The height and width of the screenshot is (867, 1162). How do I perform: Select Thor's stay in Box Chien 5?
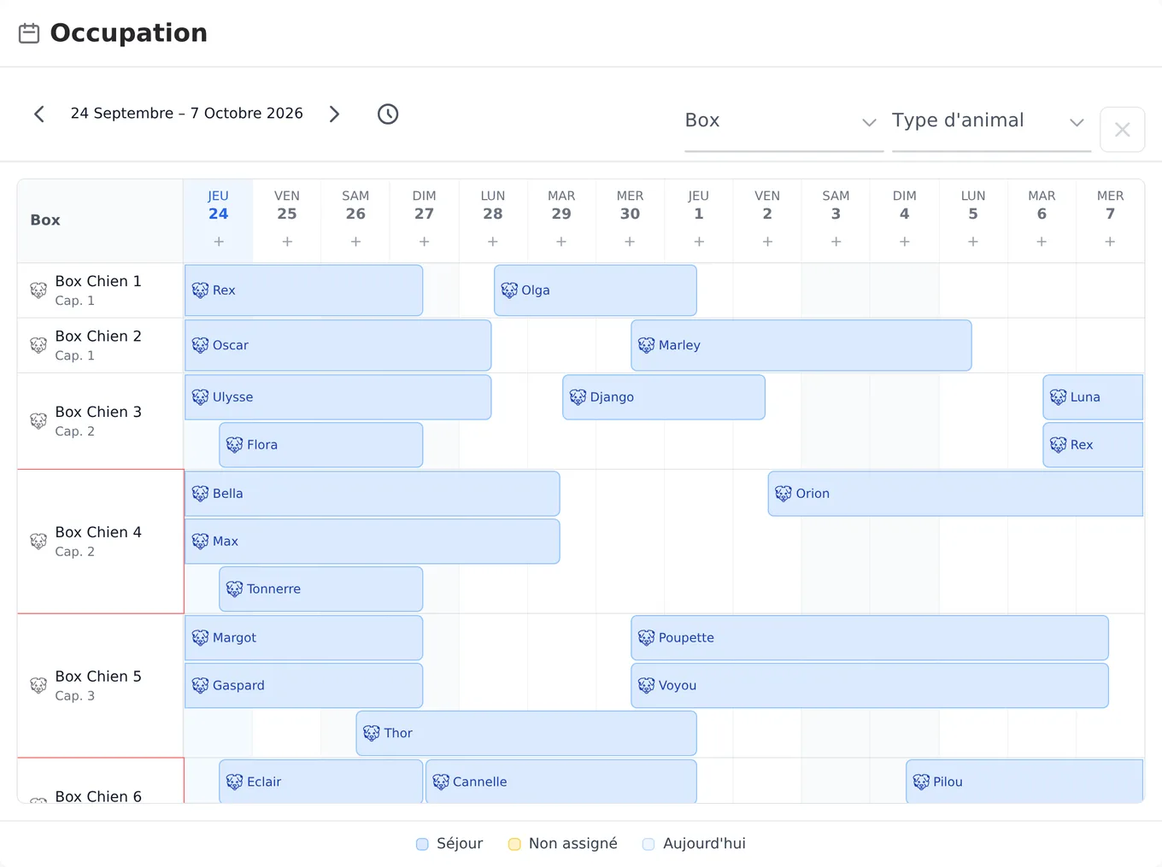pos(526,734)
